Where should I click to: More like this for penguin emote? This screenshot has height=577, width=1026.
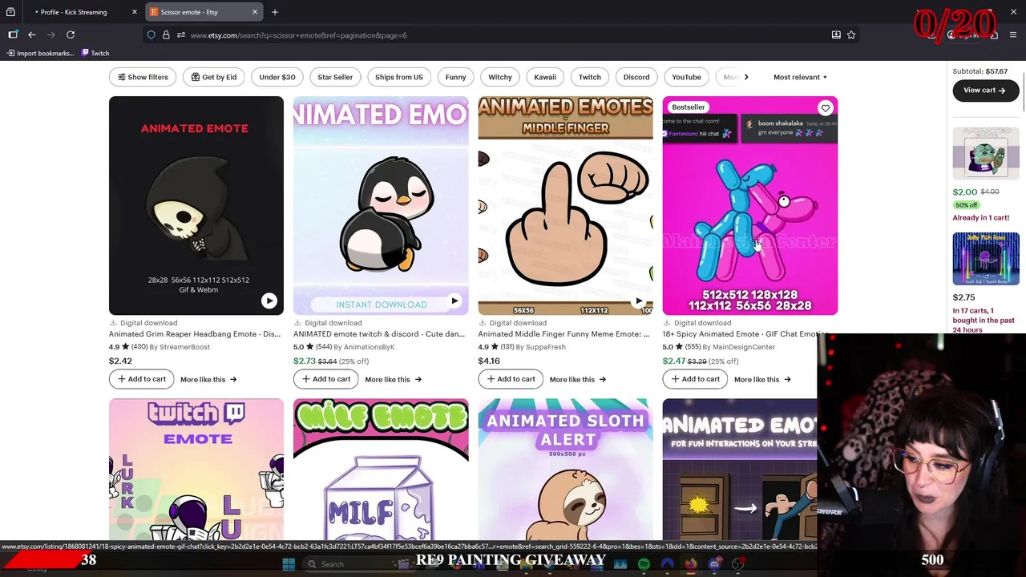pos(393,380)
